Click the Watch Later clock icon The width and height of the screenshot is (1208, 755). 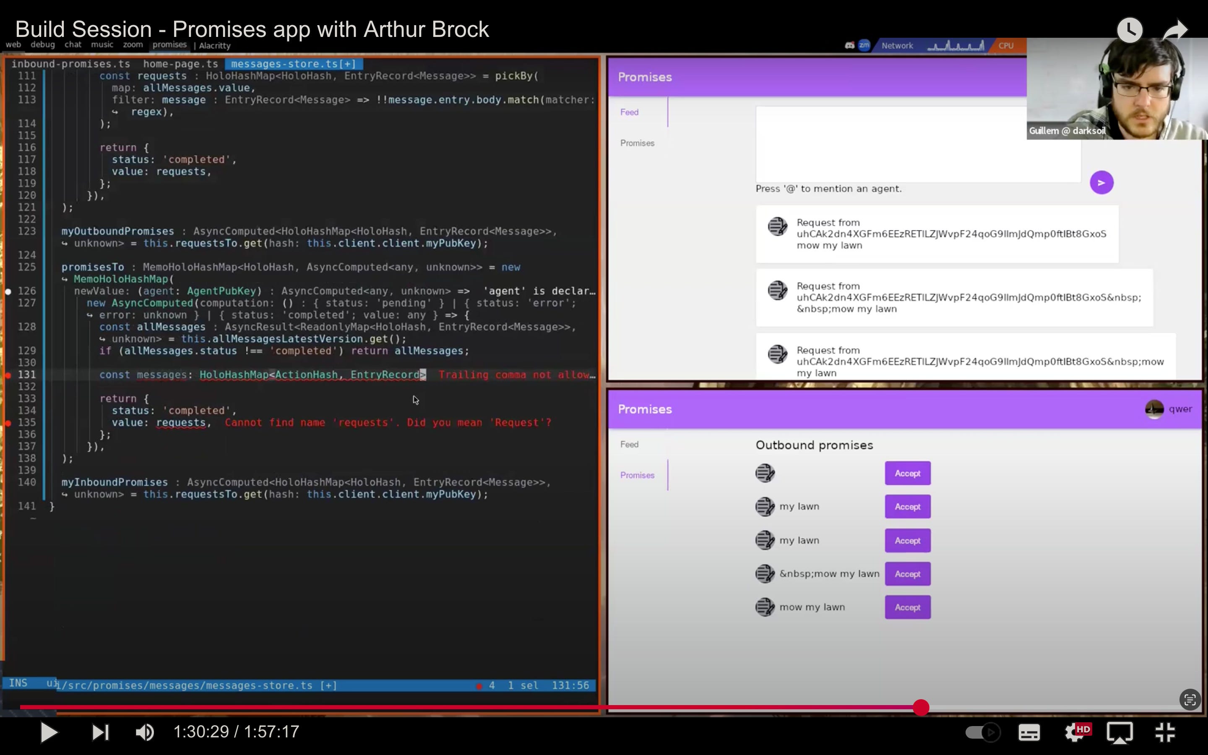1130,30
